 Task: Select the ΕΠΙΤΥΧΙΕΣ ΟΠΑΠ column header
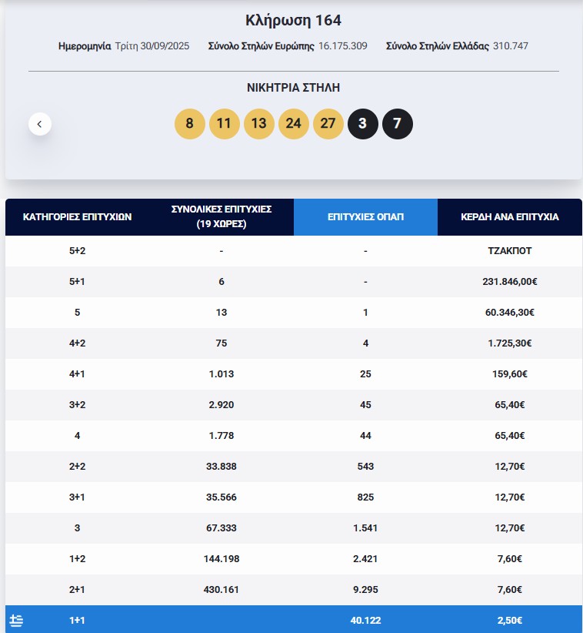[365, 217]
